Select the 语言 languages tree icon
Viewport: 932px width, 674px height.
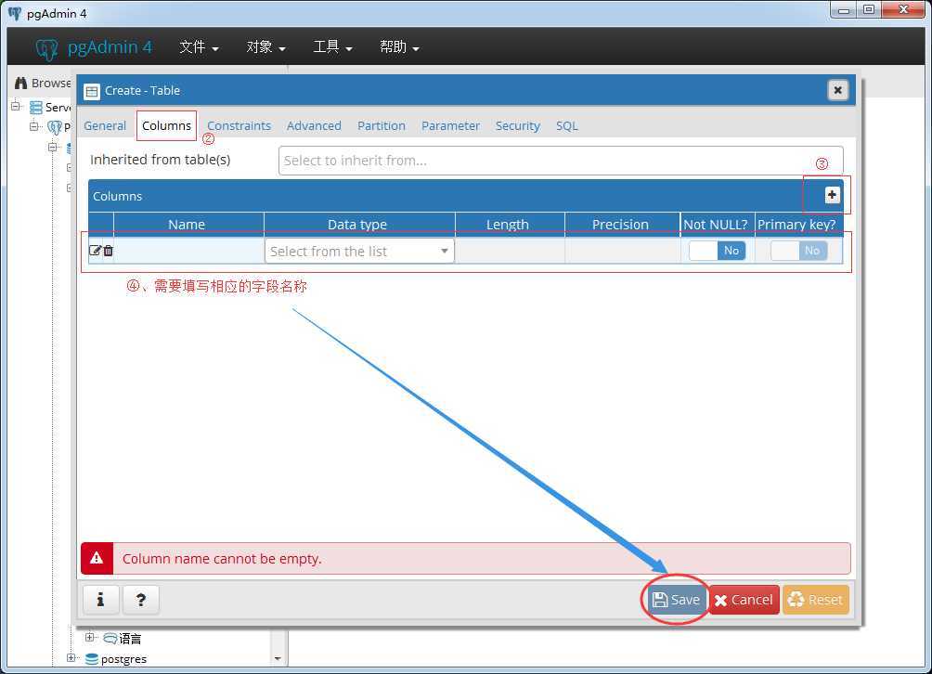[110, 639]
